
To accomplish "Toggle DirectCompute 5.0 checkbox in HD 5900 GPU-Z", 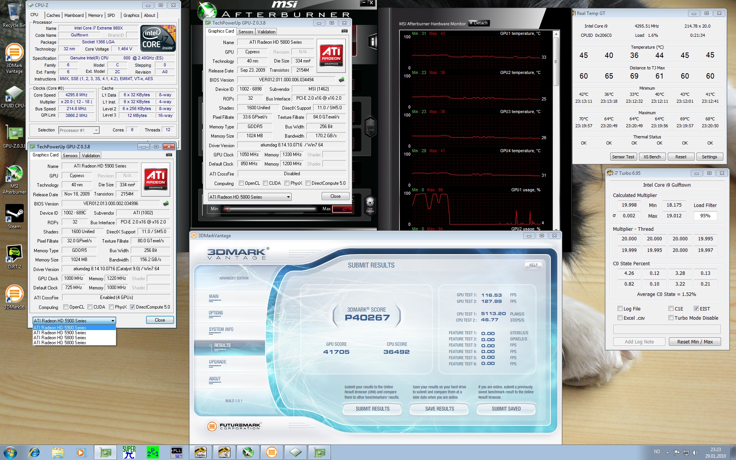I will point(132,307).
